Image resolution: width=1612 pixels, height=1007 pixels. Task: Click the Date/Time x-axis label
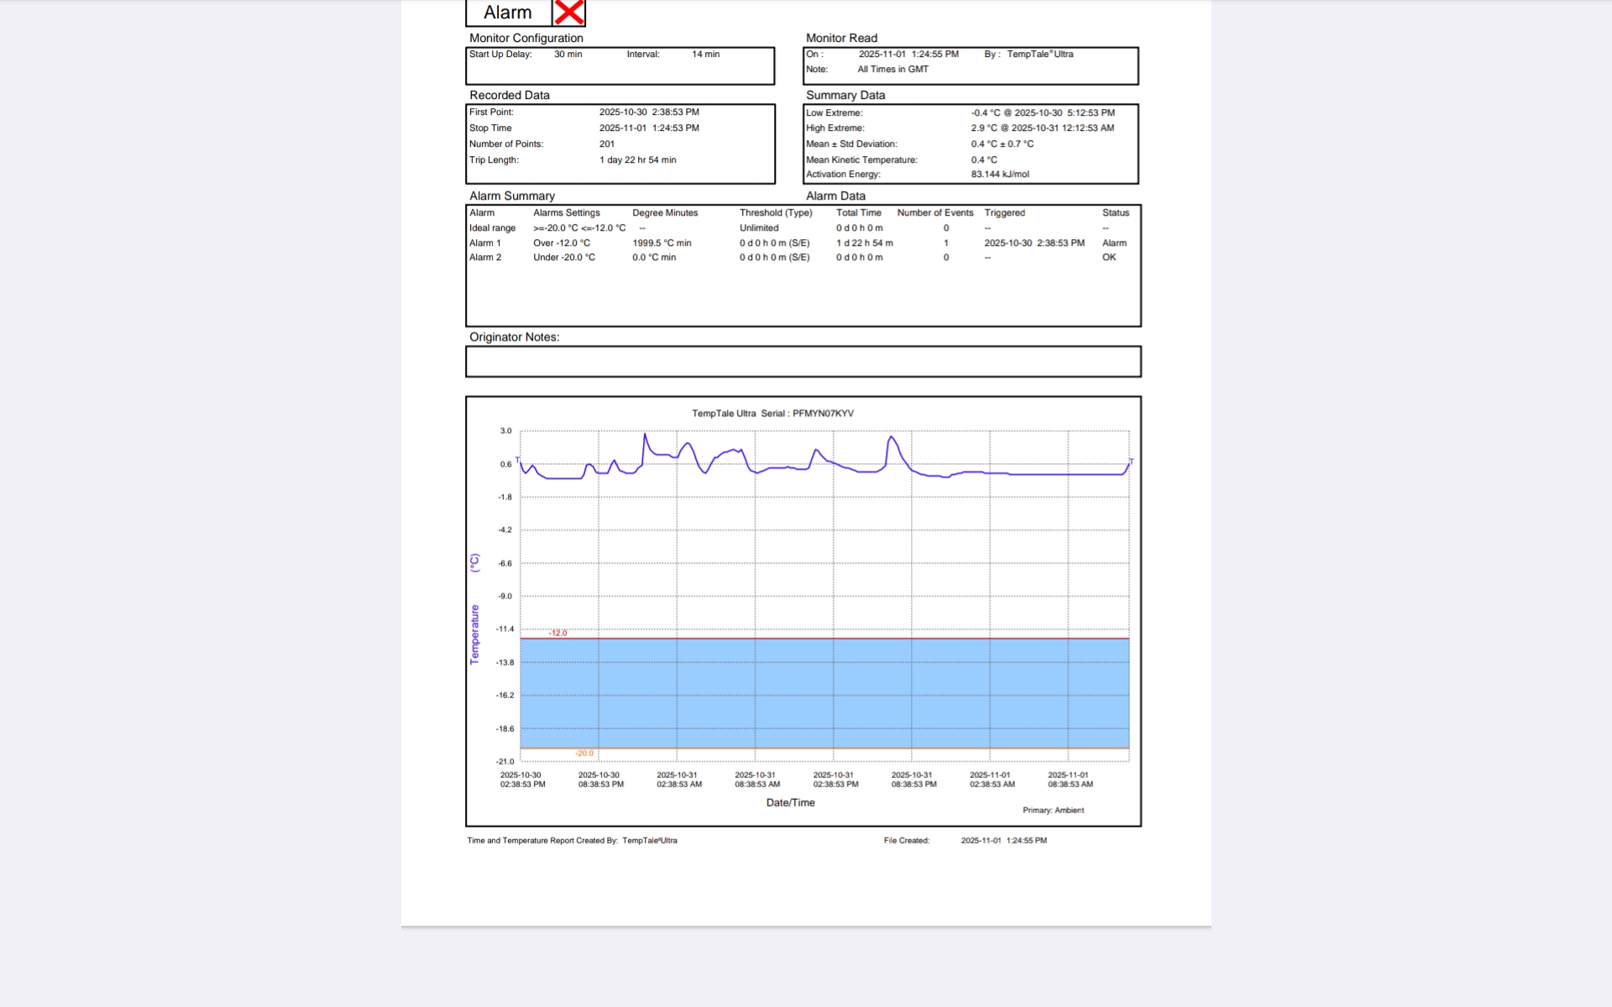(x=790, y=803)
